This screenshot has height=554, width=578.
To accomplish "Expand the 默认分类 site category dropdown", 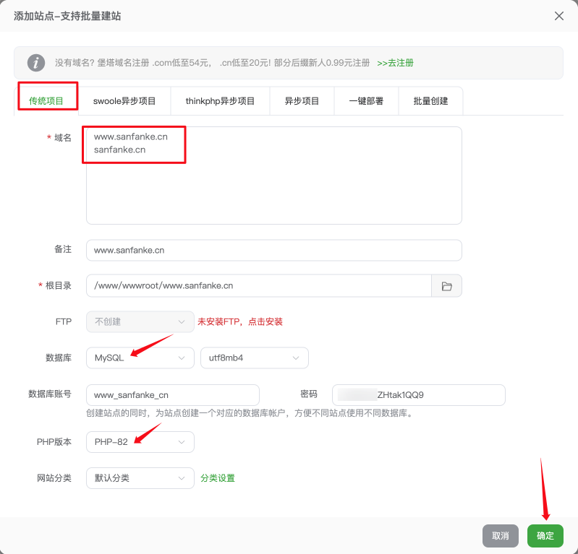I will [140, 478].
